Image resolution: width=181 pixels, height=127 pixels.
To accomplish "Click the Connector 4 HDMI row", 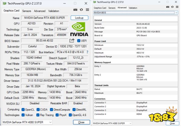I will (x=136, y=114).
